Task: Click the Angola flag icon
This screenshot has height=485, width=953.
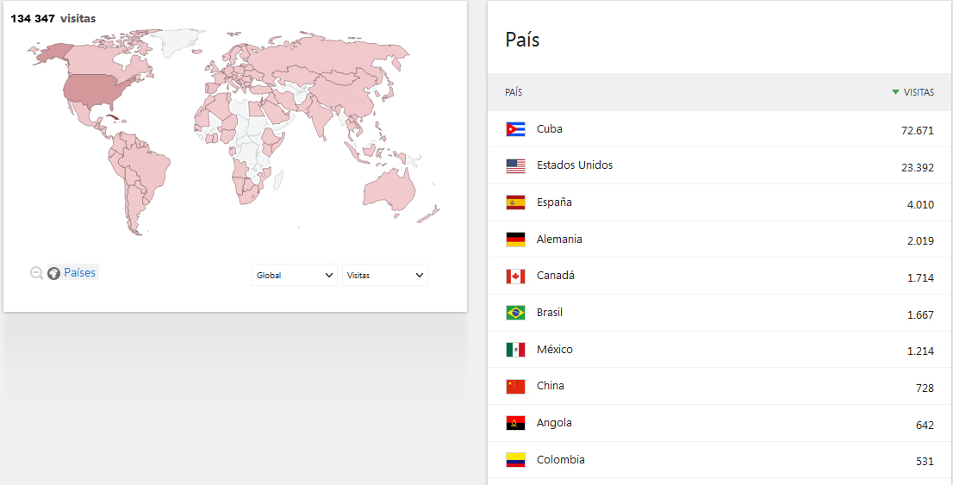Action: click(x=515, y=423)
